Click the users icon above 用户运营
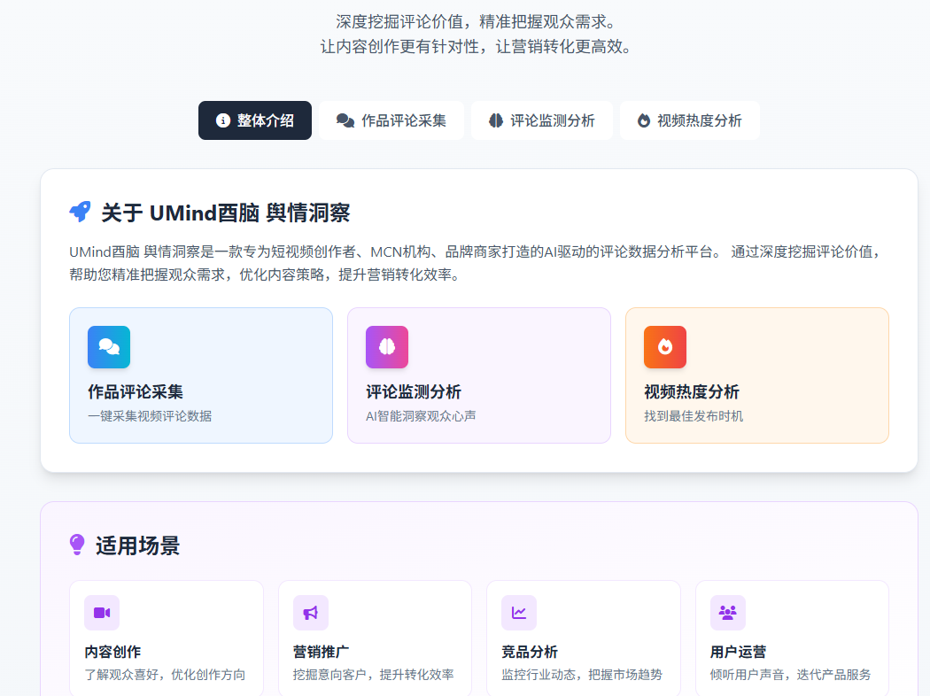 728,613
